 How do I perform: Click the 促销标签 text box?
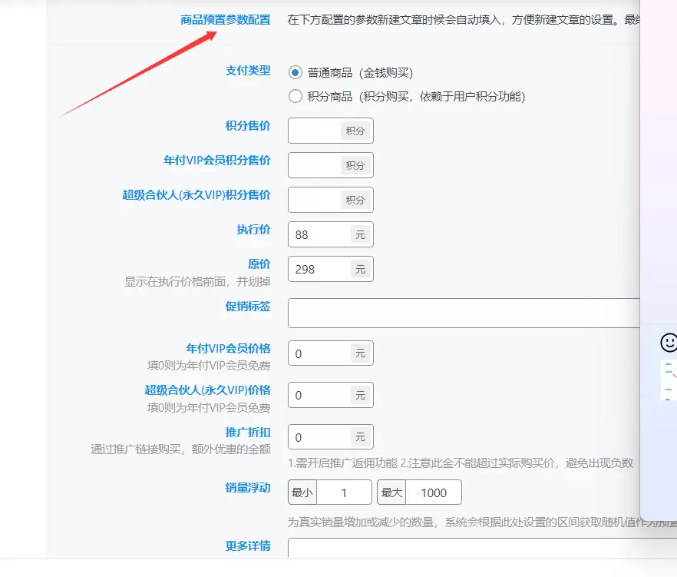(464, 313)
